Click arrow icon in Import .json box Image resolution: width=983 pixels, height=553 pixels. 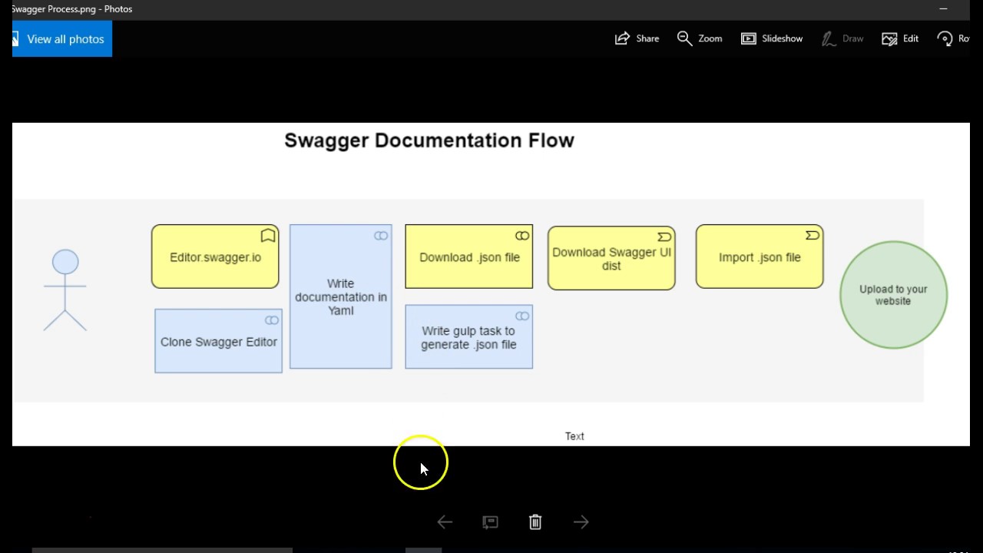(812, 235)
